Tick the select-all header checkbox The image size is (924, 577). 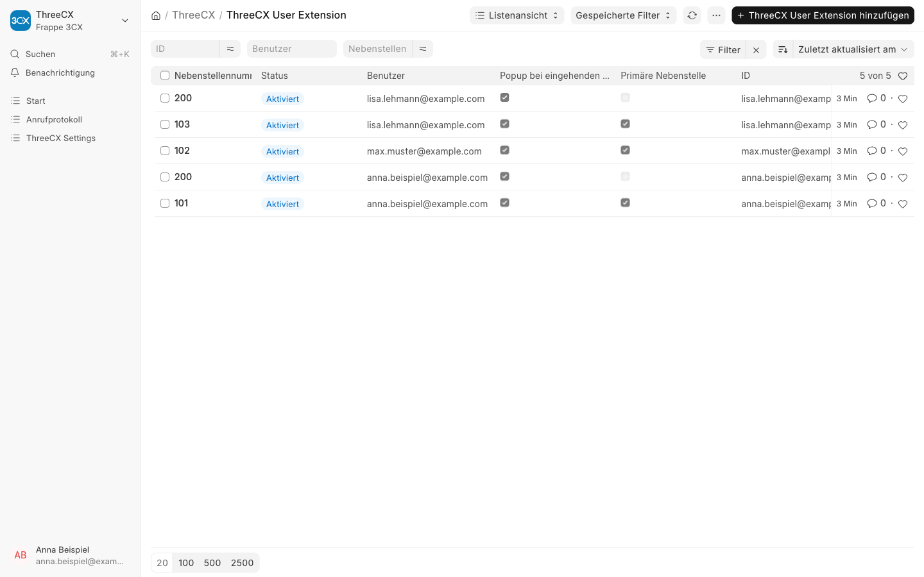165,76
